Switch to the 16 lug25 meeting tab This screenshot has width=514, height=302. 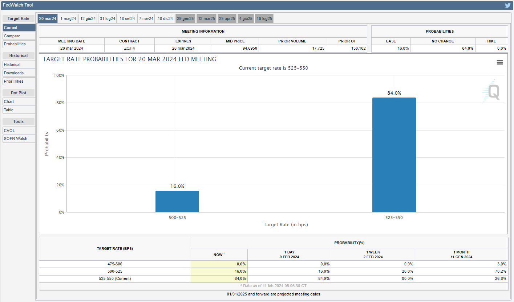tap(264, 18)
